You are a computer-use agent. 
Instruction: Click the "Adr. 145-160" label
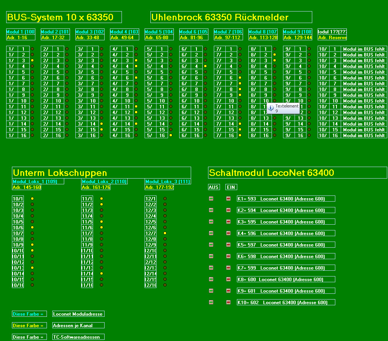27,187
